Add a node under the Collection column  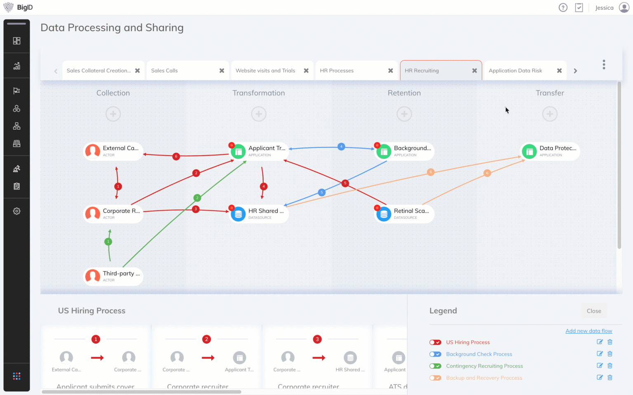(113, 114)
